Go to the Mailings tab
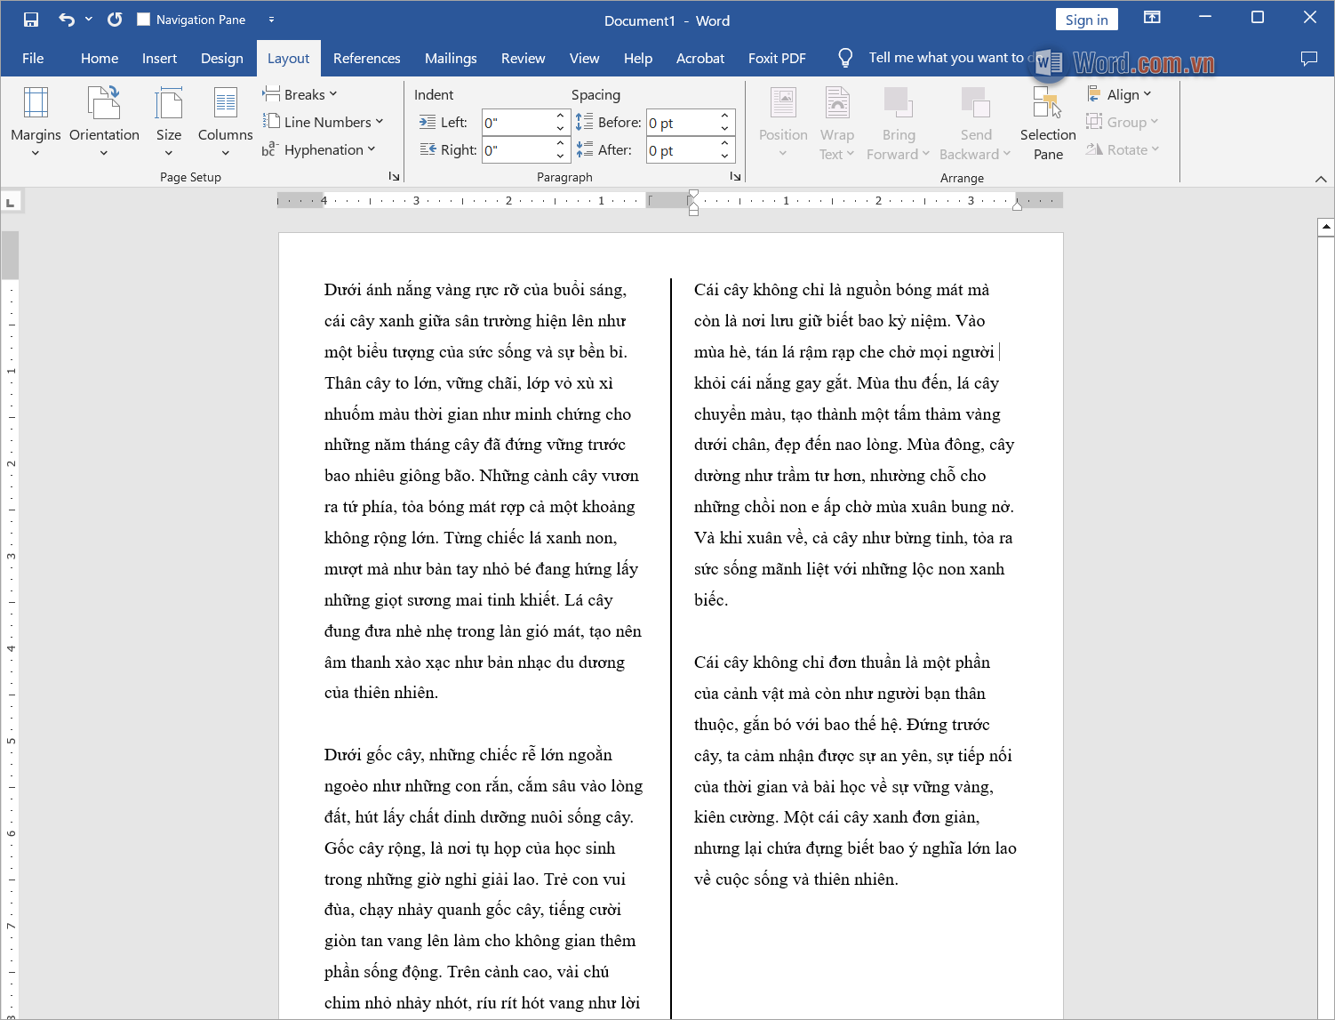 pyautogui.click(x=451, y=58)
